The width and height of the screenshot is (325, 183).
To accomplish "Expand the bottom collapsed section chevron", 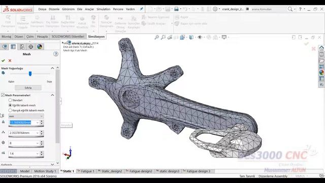I will pyautogui.click(x=52, y=165).
